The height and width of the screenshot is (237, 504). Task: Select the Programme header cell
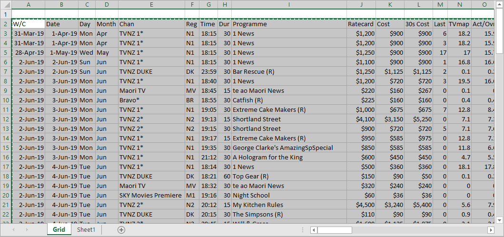pos(289,24)
